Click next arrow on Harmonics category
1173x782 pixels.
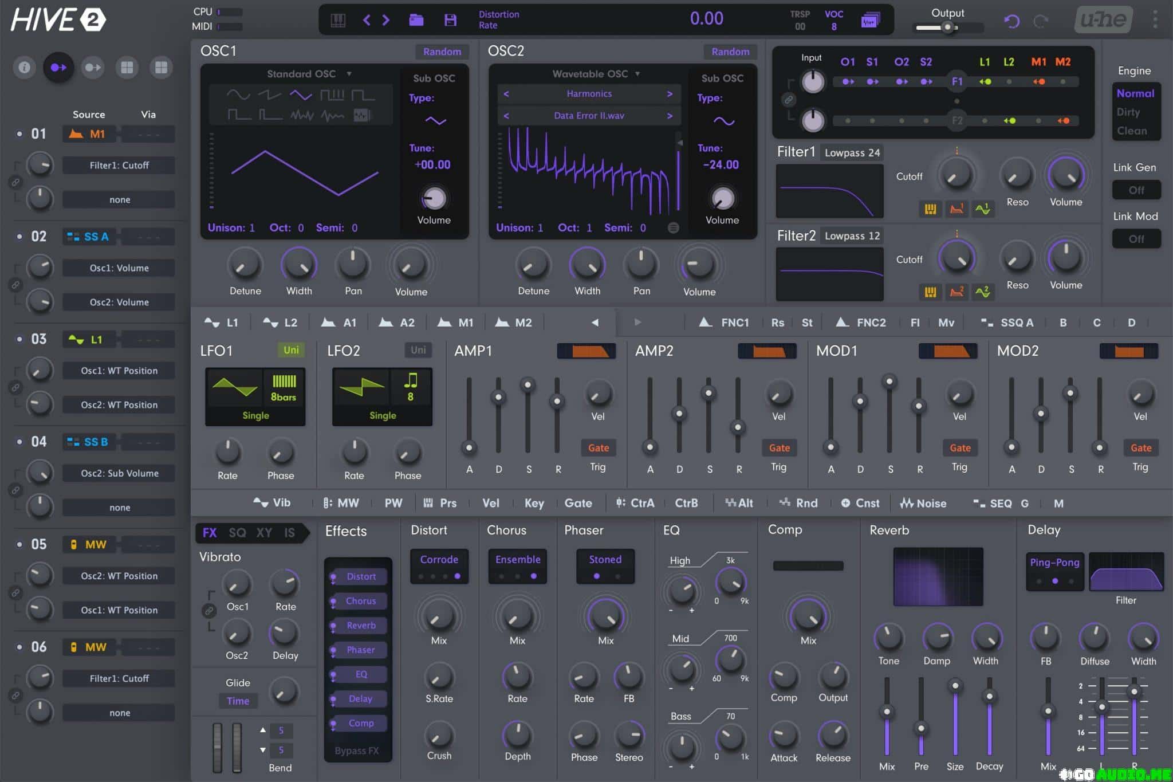click(x=670, y=94)
